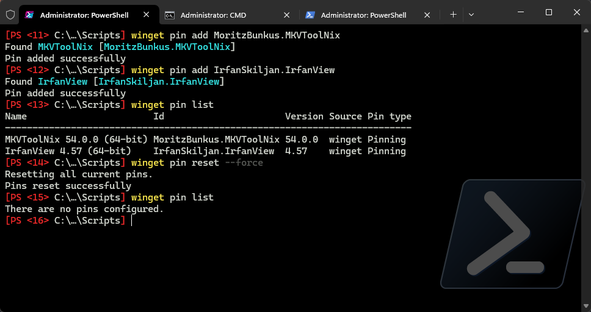The width and height of the screenshot is (591, 312).
Task: Click 'winget pin add MoritzBunkus.MKVToolNix' command text
Action: tap(236, 35)
